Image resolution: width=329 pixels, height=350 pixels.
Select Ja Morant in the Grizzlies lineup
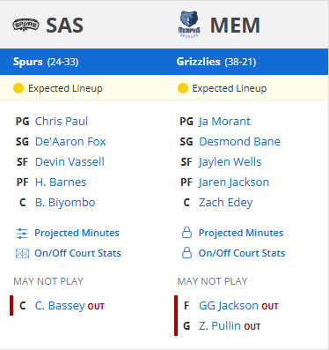[224, 122]
